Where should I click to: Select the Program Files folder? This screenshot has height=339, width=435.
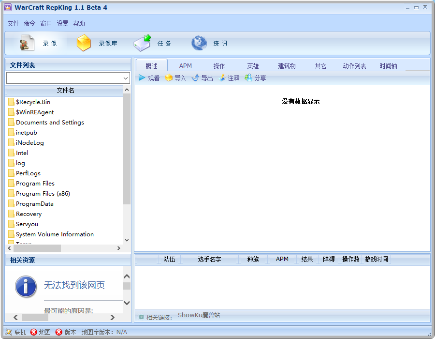(35, 184)
